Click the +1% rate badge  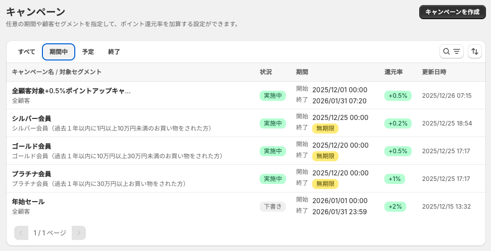(x=394, y=178)
